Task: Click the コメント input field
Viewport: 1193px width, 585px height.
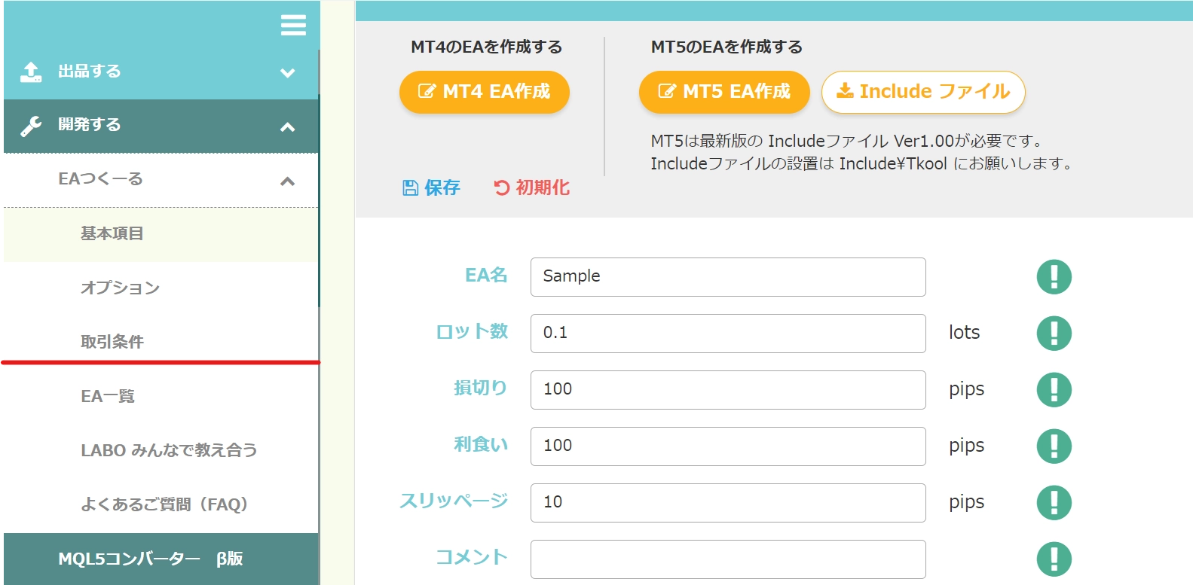Action: (728, 559)
